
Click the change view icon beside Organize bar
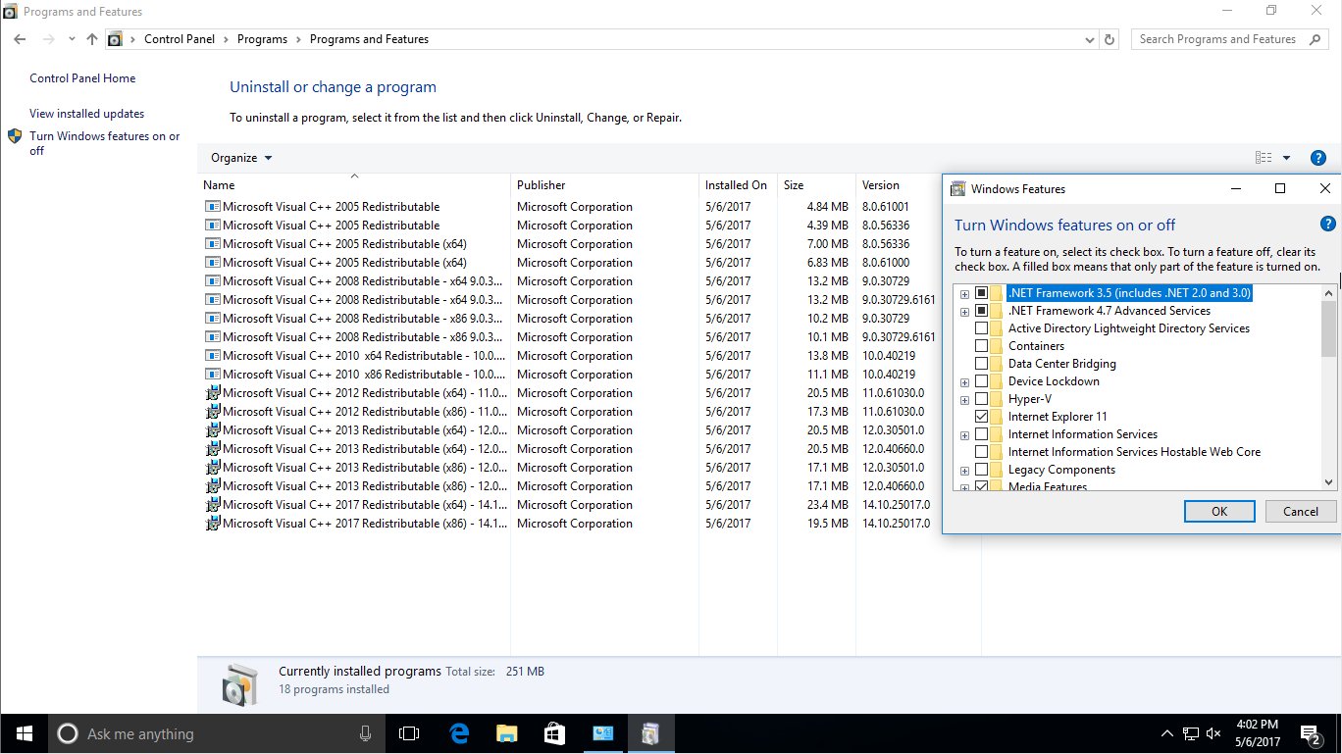[x=1264, y=158]
